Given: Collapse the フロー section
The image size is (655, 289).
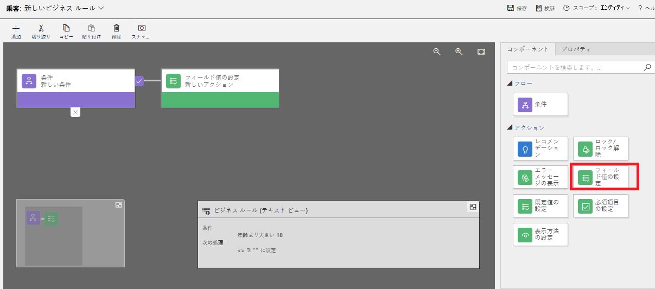Looking at the screenshot, I should [510, 84].
